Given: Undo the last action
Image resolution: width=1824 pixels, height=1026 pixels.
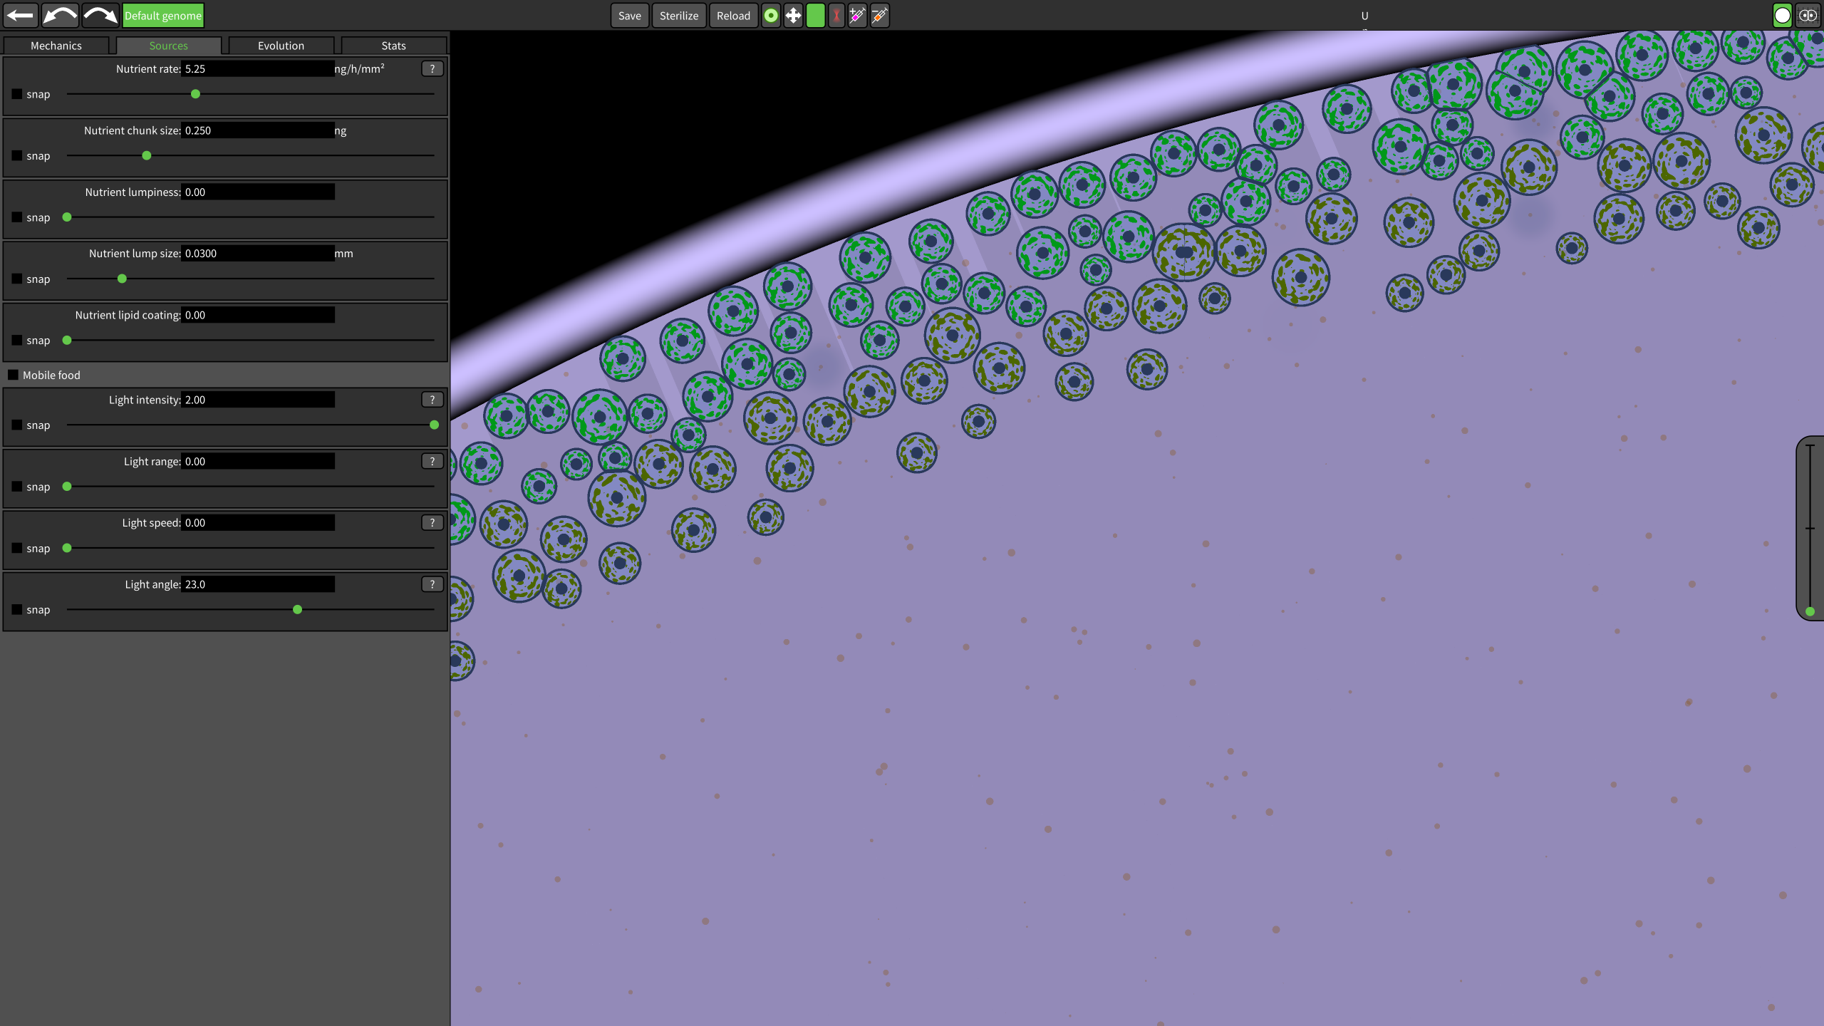Looking at the screenshot, I should 61,15.
